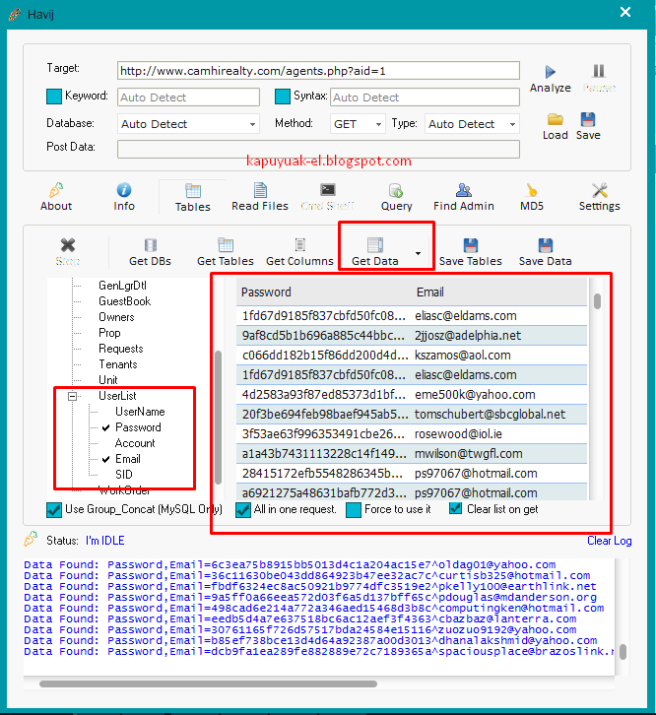The image size is (656, 715).
Task: Click the Analyze play icon
Action: 551,72
